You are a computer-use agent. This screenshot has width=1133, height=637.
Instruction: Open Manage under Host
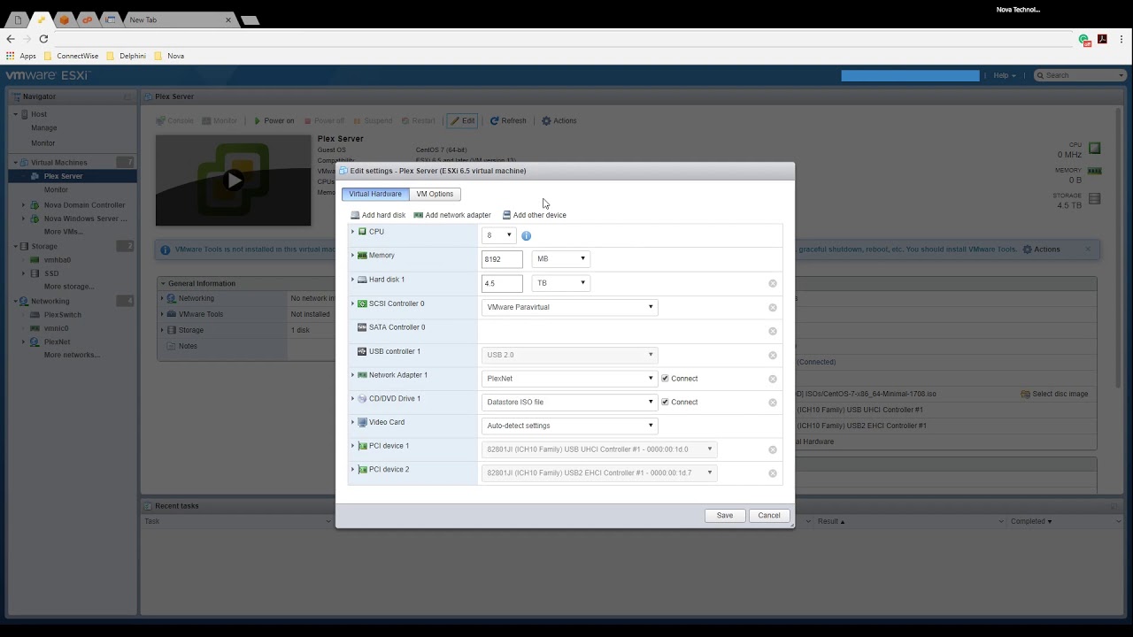coord(44,128)
